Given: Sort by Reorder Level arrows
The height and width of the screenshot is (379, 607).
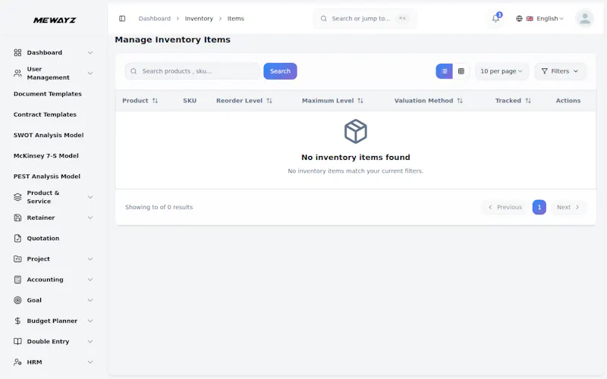Looking at the screenshot, I should click(269, 101).
